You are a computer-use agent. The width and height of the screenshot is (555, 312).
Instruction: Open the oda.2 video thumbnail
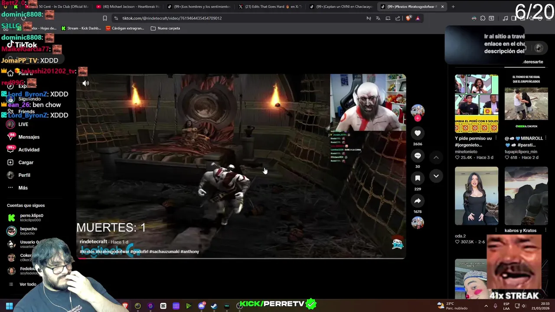(x=477, y=196)
